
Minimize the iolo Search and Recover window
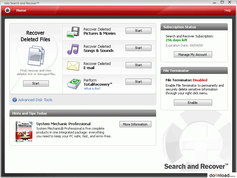(214, 2)
